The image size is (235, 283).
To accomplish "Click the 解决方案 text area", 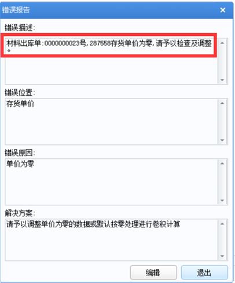I will (x=112, y=240).
